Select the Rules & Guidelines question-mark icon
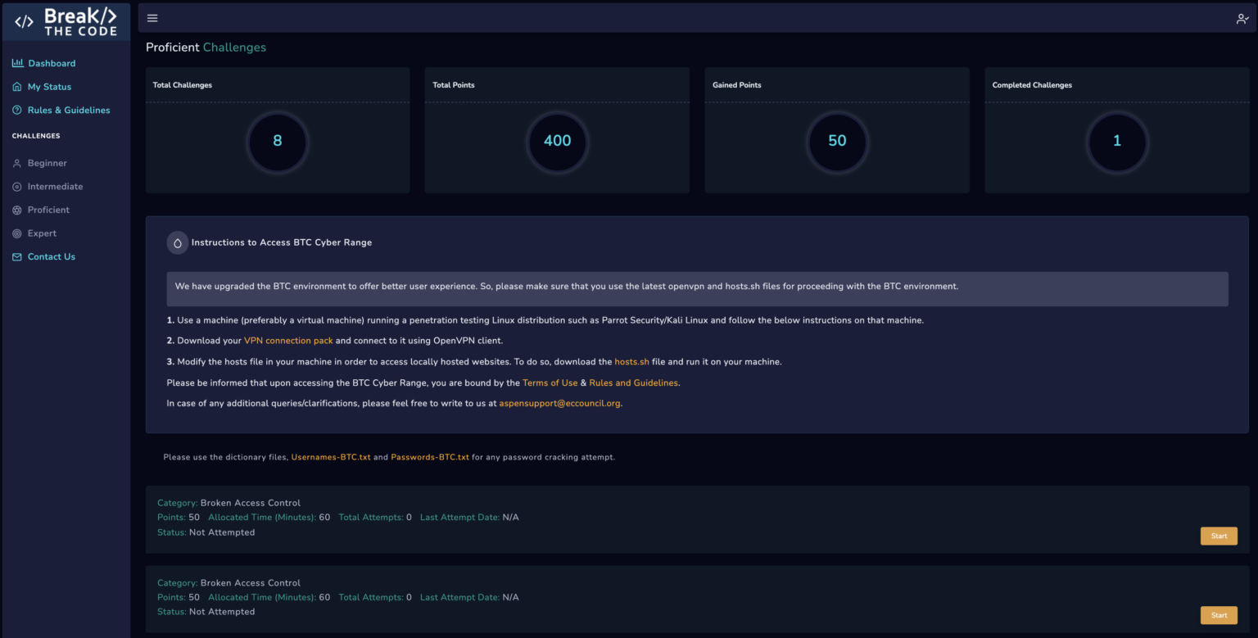Viewport: 1258px width, 638px height. [x=16, y=110]
